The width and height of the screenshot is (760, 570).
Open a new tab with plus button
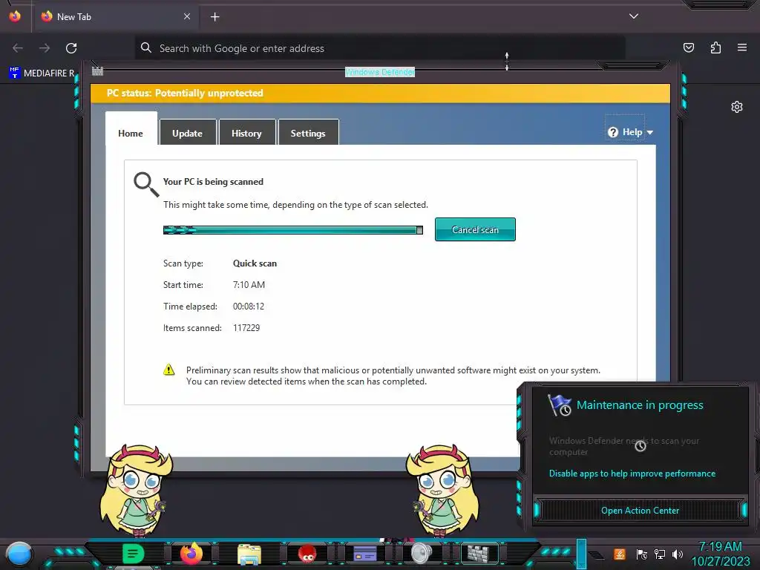click(x=214, y=17)
